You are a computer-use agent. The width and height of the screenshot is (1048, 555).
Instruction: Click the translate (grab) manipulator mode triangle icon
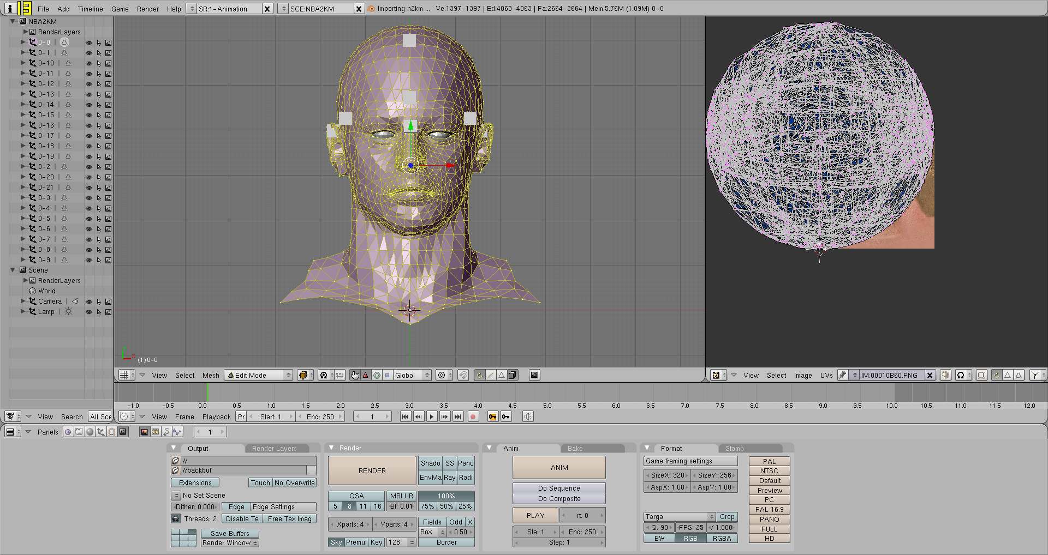(366, 375)
